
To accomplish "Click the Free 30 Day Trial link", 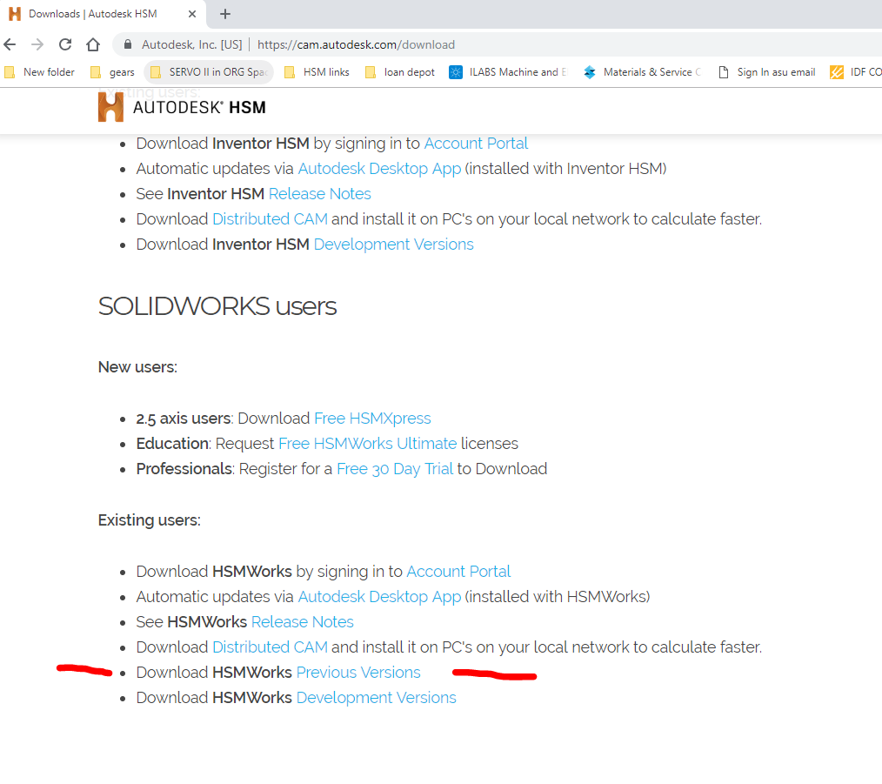I will pos(394,469).
